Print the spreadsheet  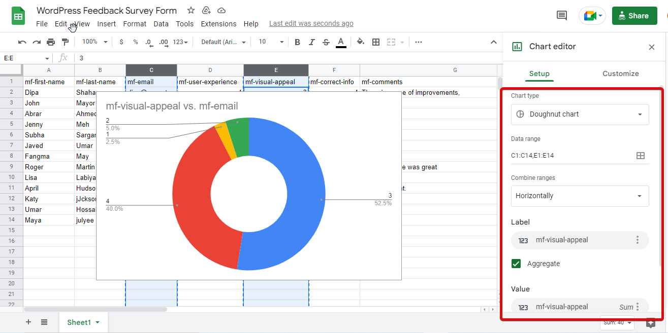click(51, 42)
